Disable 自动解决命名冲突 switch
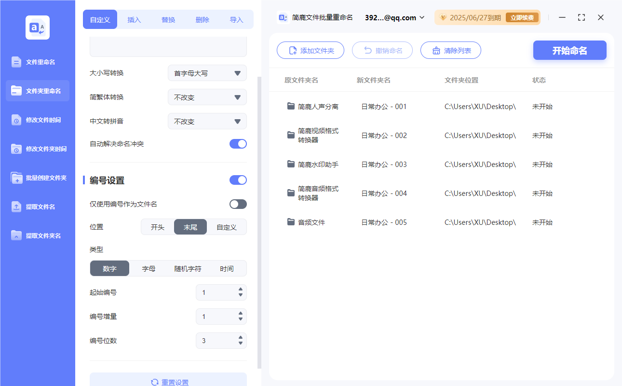 click(x=238, y=143)
